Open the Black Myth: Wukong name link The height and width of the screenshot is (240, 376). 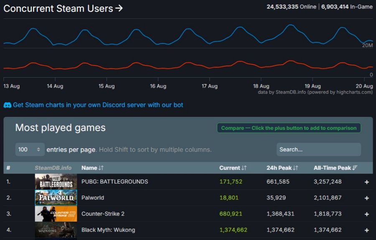tap(108, 230)
